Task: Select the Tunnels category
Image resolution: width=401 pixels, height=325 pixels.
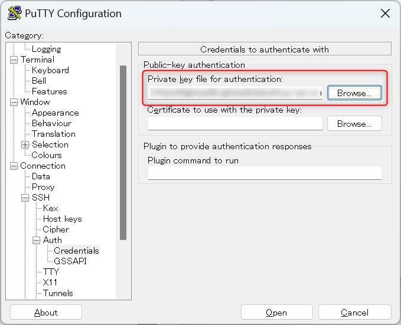Action: 58,293
